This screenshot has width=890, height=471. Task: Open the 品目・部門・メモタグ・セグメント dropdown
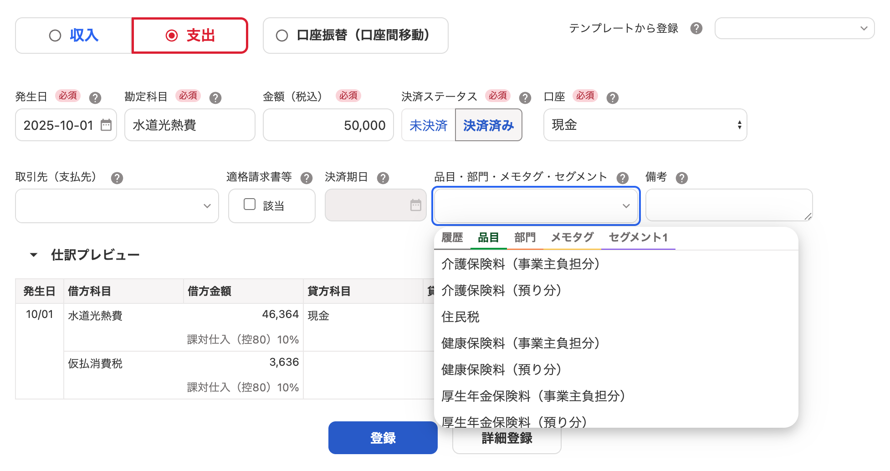click(536, 206)
